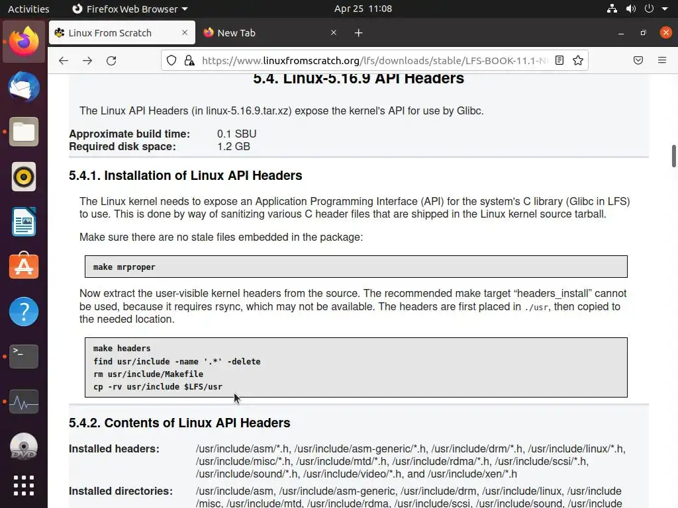Screen dimensions: 678x508
Task: Open Firefox Web Browser app menu
Action: tap(130, 9)
